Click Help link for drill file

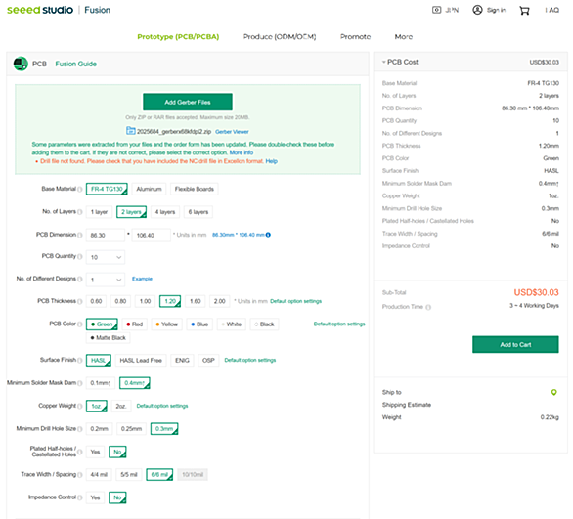click(271, 161)
